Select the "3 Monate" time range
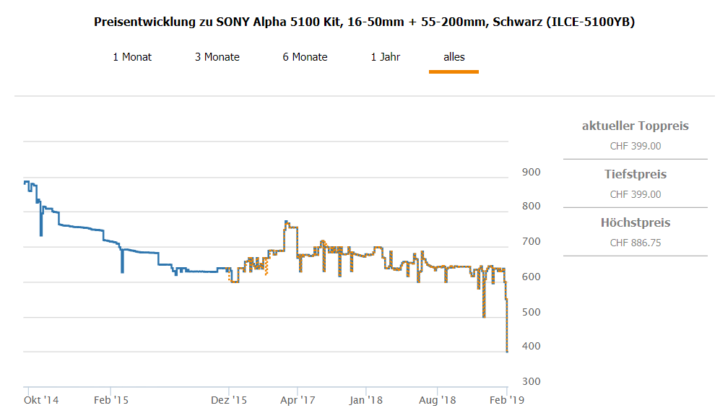 pyautogui.click(x=217, y=57)
